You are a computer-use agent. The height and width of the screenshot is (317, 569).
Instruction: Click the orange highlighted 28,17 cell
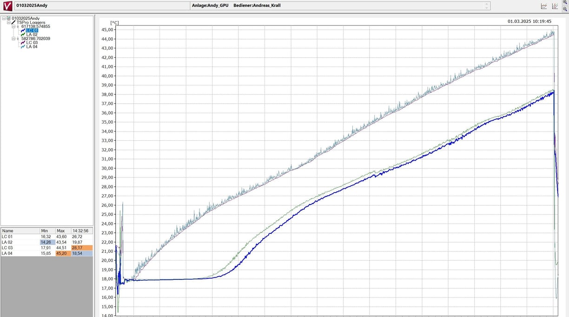[82, 248]
